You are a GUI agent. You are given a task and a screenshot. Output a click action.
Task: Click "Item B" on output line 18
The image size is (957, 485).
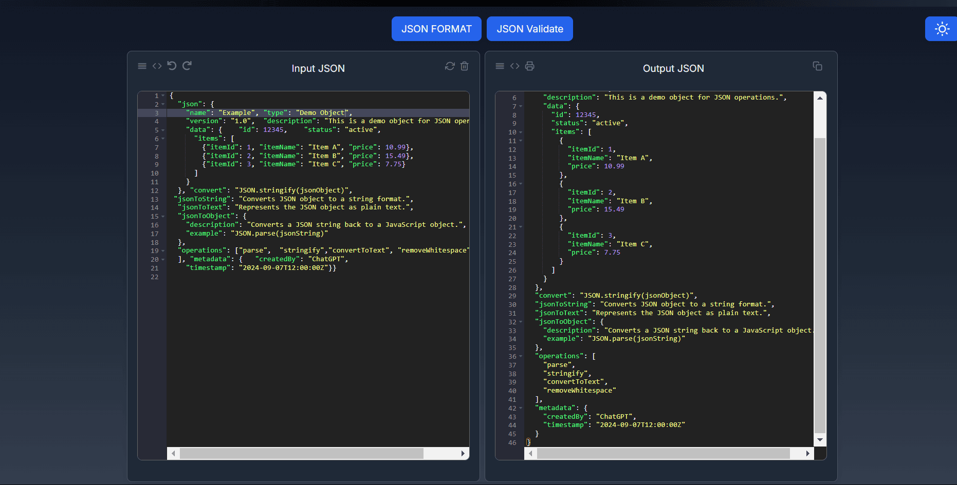(x=633, y=201)
